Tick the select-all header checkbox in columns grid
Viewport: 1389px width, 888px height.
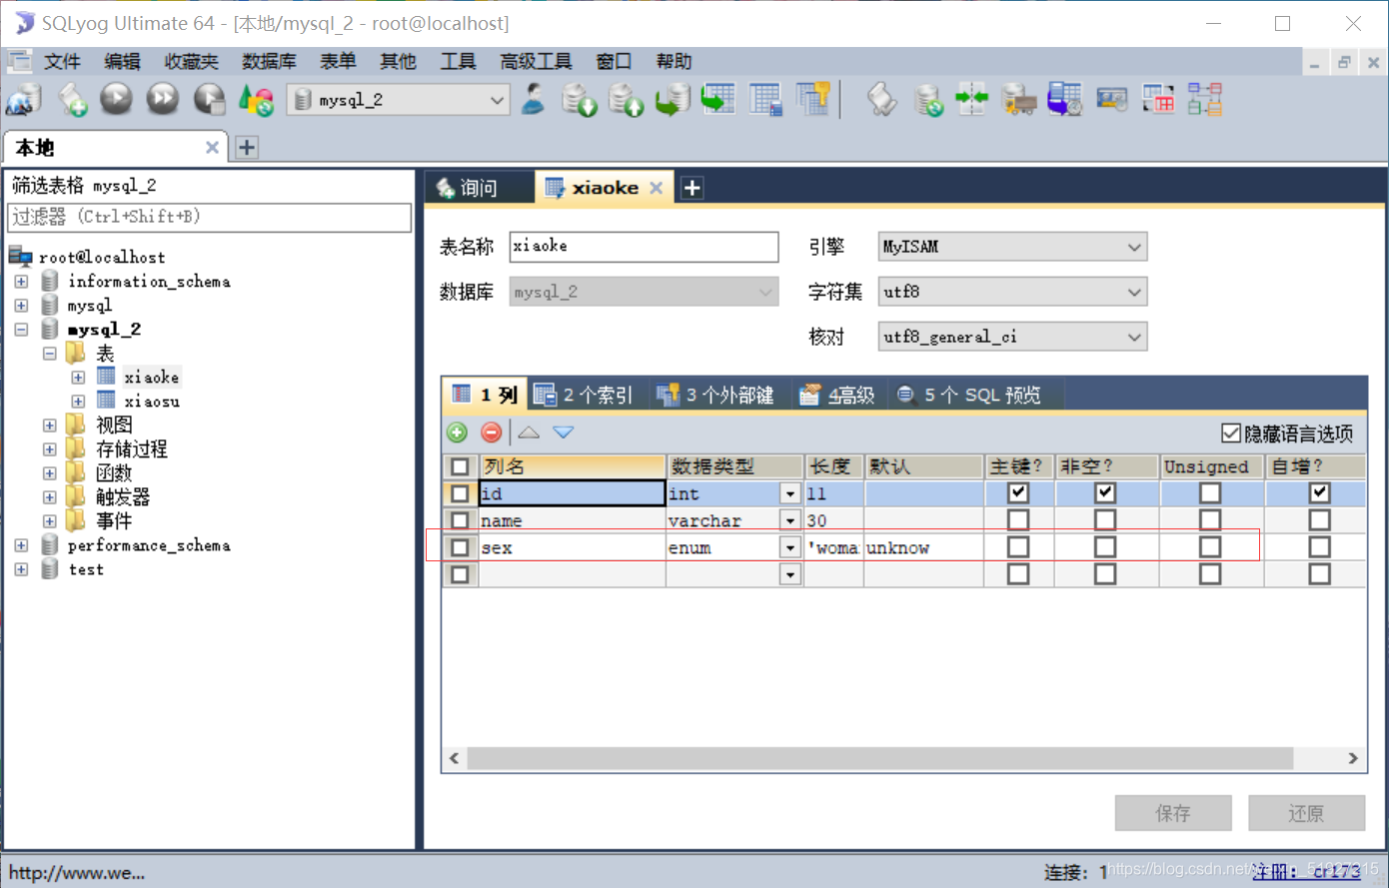pyautogui.click(x=460, y=466)
